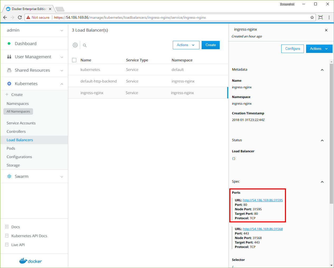Open a new browser tab
The image size is (334, 268).
[60, 9]
